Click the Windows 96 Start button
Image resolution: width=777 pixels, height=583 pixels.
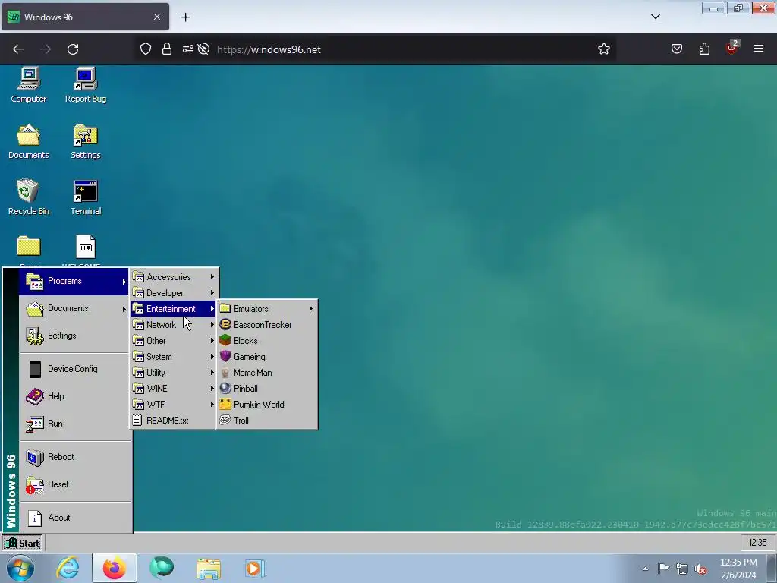(x=22, y=543)
